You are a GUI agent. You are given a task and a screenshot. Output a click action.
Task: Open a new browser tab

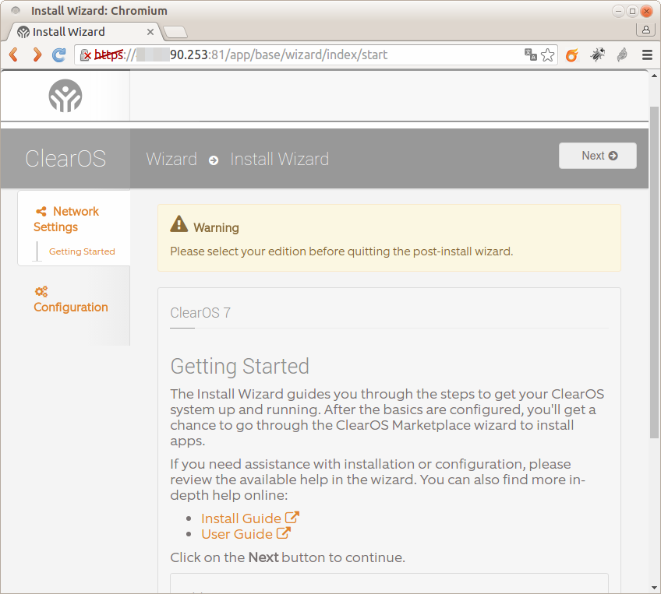pyautogui.click(x=175, y=32)
